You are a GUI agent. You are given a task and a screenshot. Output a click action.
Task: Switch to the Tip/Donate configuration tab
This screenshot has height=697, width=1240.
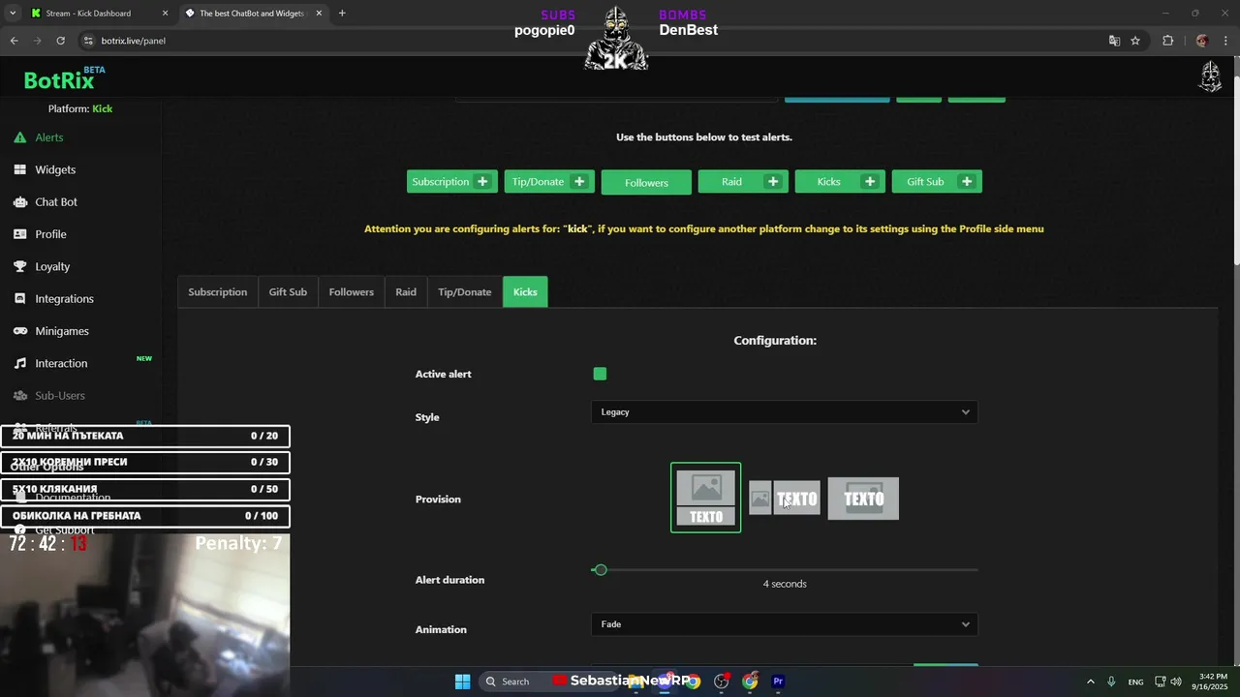click(464, 291)
